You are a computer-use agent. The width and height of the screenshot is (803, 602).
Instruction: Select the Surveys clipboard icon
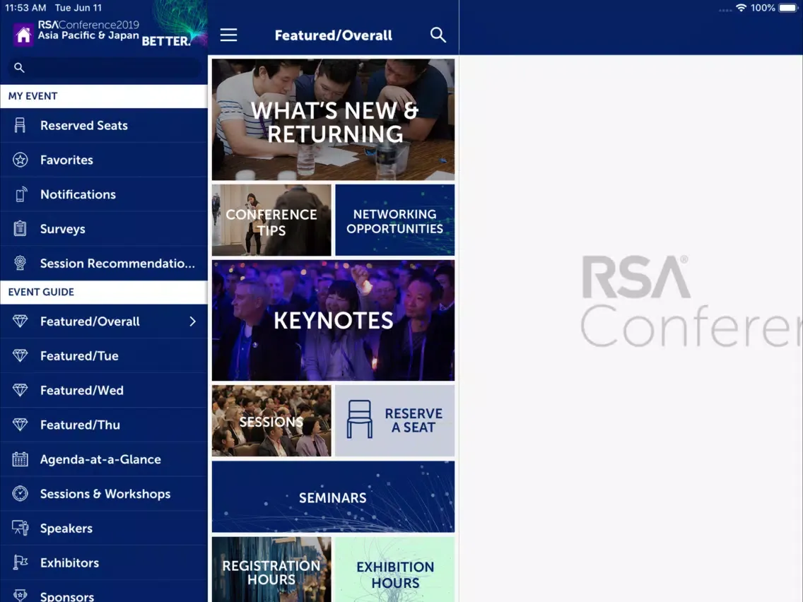[20, 229]
